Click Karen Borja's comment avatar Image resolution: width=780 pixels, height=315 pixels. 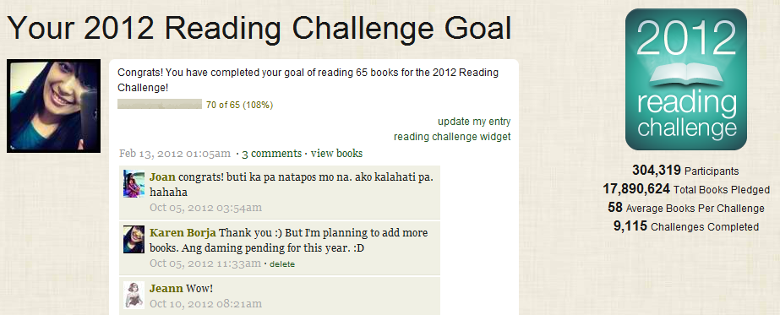tap(134, 240)
